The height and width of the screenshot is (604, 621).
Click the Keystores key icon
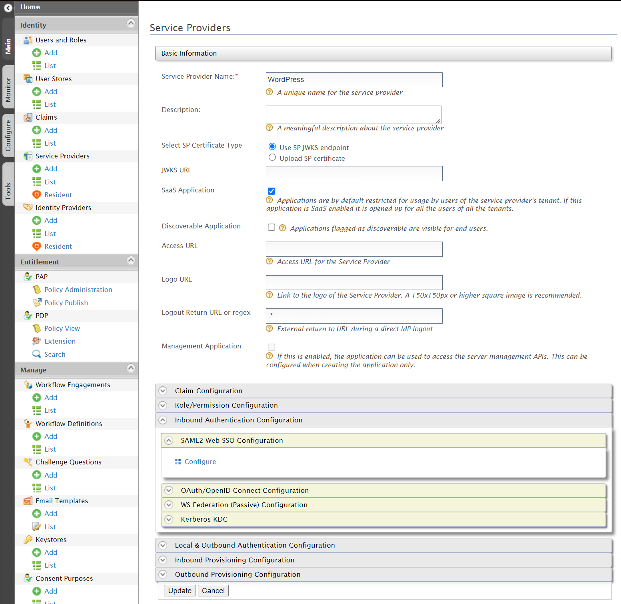coord(28,540)
